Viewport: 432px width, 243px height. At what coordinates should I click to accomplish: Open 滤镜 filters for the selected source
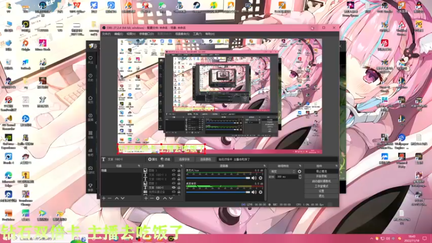point(165,159)
